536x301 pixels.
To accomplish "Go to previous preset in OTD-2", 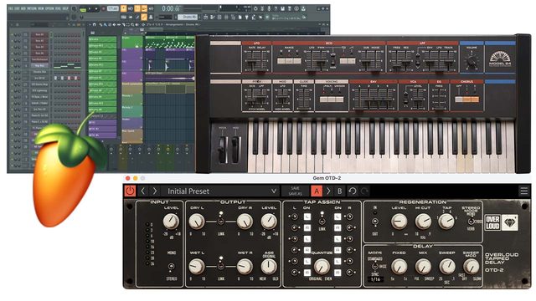I will click(143, 191).
